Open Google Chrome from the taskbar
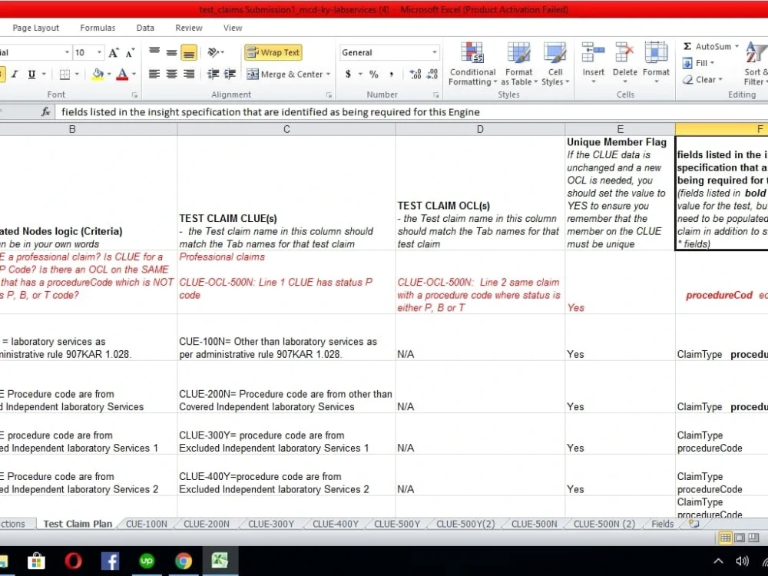The height and width of the screenshot is (576, 768). (x=184, y=561)
